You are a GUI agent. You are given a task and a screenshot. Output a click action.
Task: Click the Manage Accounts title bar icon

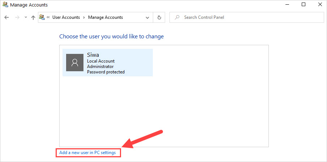(x=5, y=4)
